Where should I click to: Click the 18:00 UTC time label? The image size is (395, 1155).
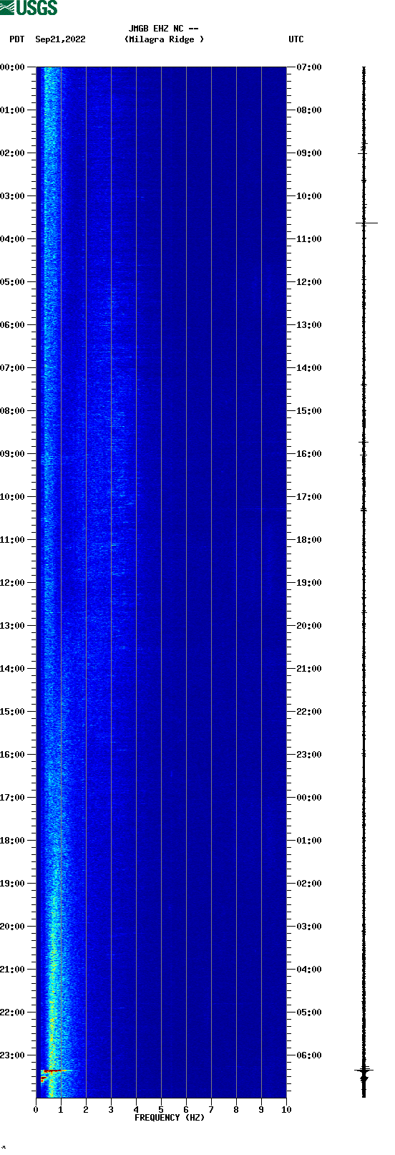[x=309, y=540]
